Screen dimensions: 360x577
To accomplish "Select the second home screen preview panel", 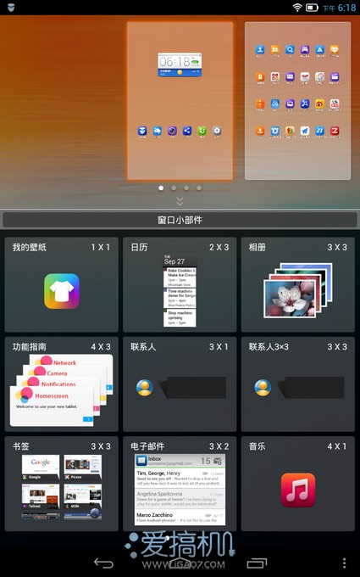I will point(298,101).
